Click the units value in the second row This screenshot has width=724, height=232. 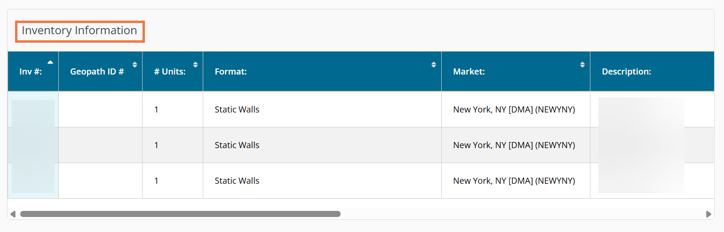click(157, 145)
